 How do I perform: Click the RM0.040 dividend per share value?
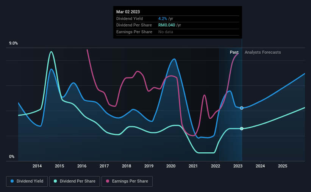[x=167, y=25]
